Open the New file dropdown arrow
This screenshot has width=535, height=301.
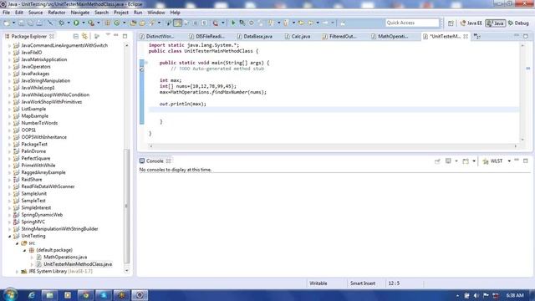[14, 23]
